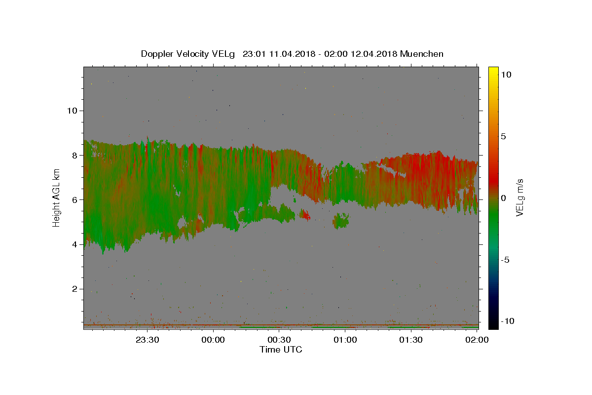Viewport: 592px width, 395px height.
Task: Click the near-ground echo band at the plot bottom
Action: [281, 326]
